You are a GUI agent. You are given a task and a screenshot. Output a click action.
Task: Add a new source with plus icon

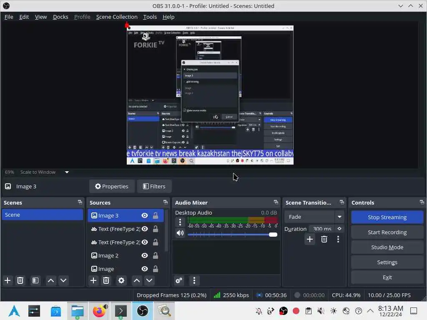(93, 280)
